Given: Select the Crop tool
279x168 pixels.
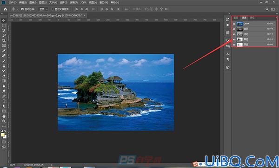Looking at the screenshot, I should pyautogui.click(x=4, y=41).
